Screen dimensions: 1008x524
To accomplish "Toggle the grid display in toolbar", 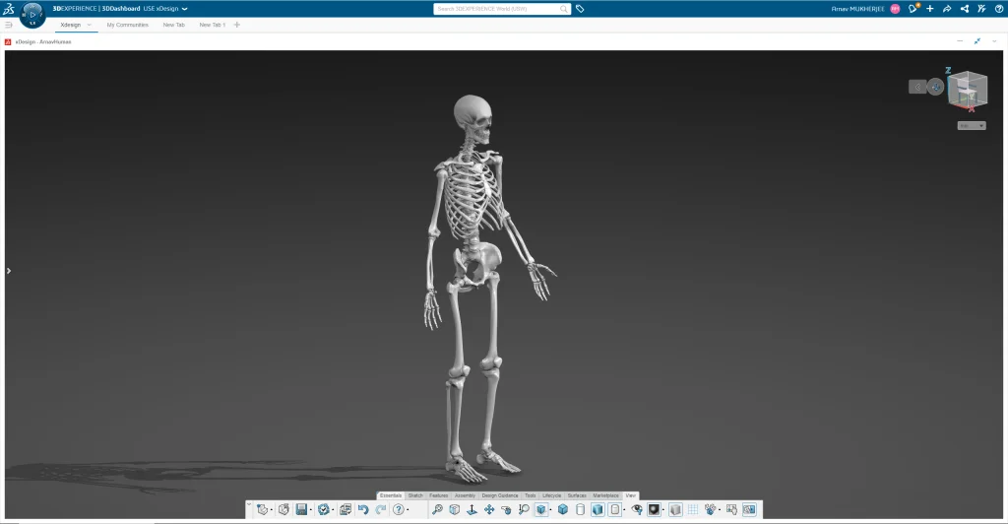I will [x=692, y=509].
